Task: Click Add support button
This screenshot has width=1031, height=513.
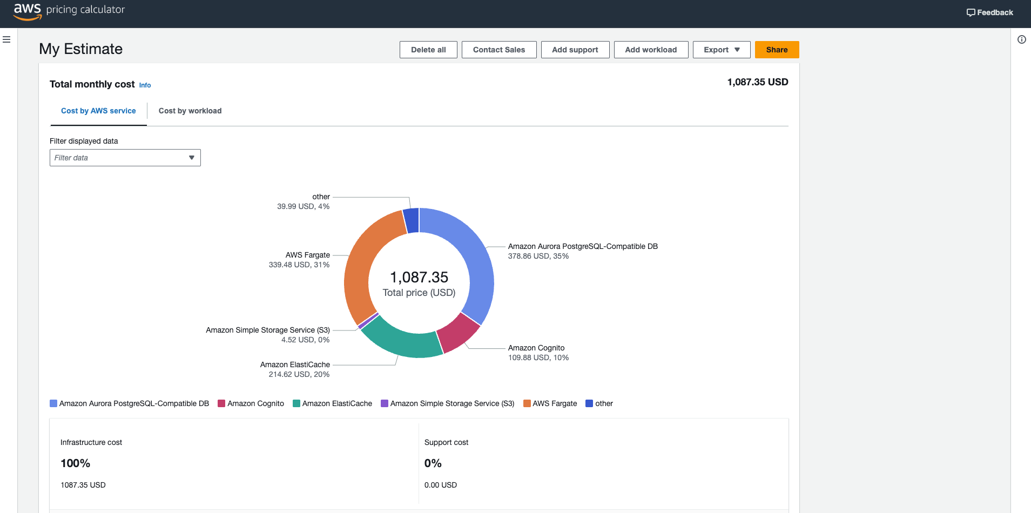Action: [575, 50]
